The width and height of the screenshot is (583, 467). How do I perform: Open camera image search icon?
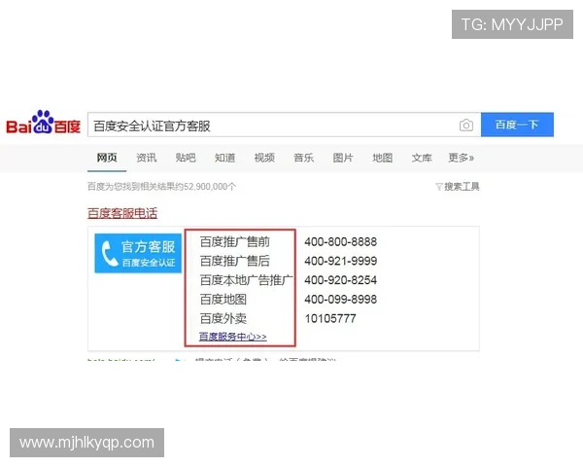pos(465,126)
